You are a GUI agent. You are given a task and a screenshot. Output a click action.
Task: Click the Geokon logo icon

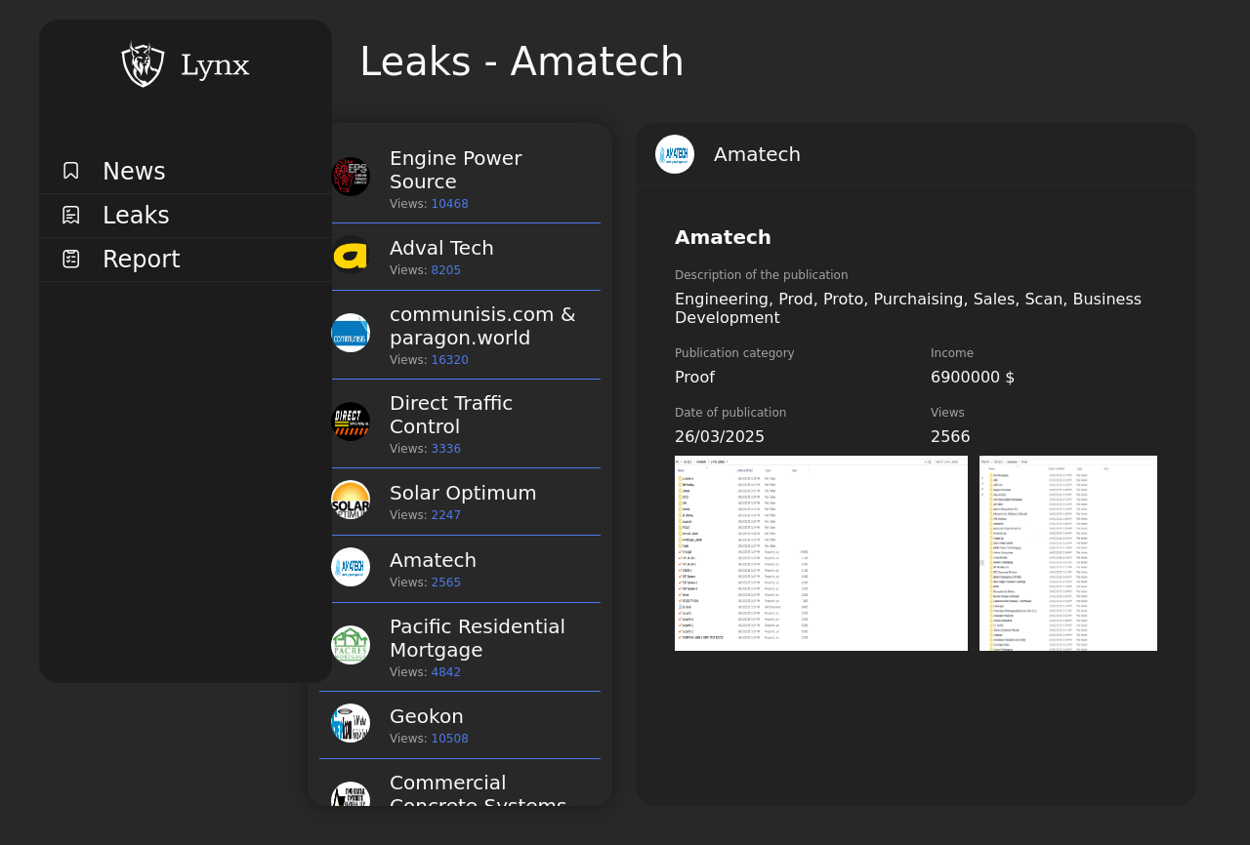tap(351, 723)
